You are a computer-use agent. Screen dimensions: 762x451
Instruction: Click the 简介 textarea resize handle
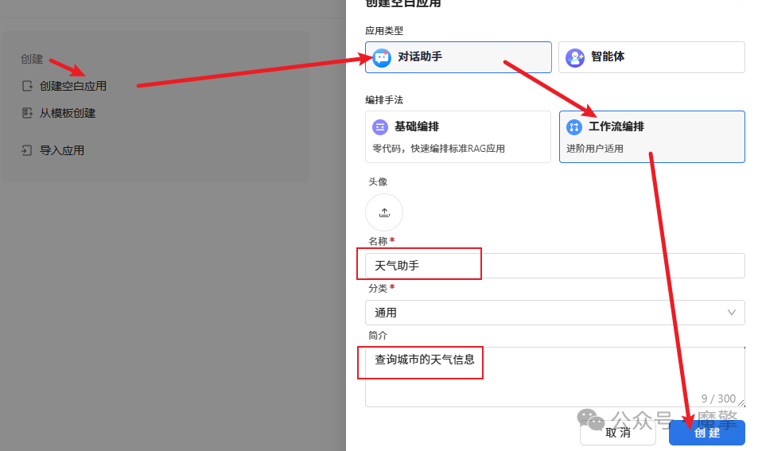click(x=741, y=402)
